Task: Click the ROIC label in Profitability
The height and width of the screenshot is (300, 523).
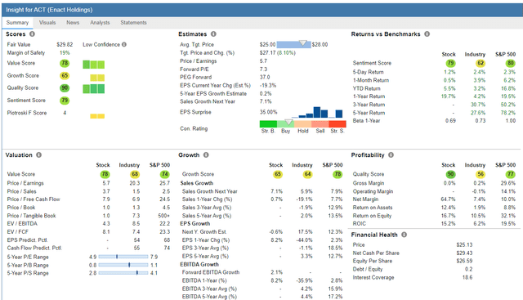Action: [360, 224]
